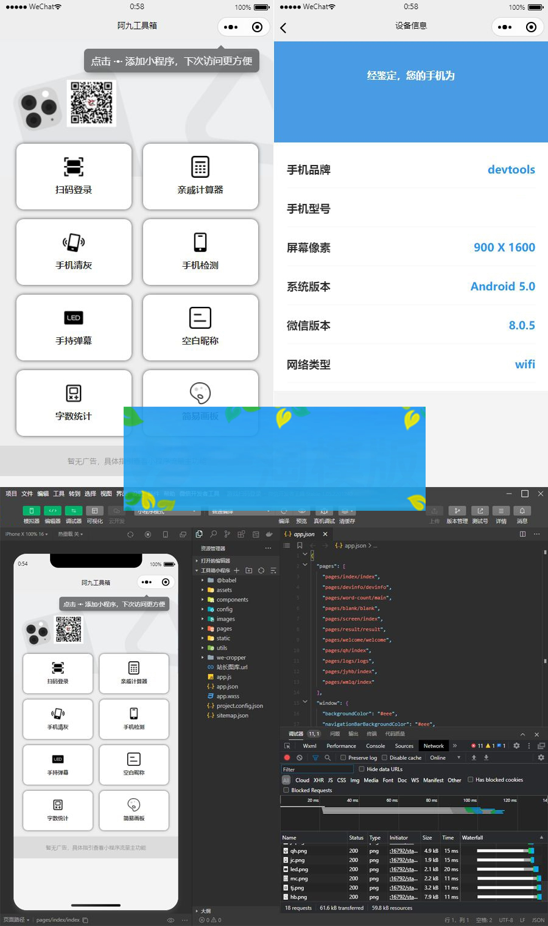Click the network Filter text field
Image resolution: width=548 pixels, height=926 pixels.
tap(317, 769)
